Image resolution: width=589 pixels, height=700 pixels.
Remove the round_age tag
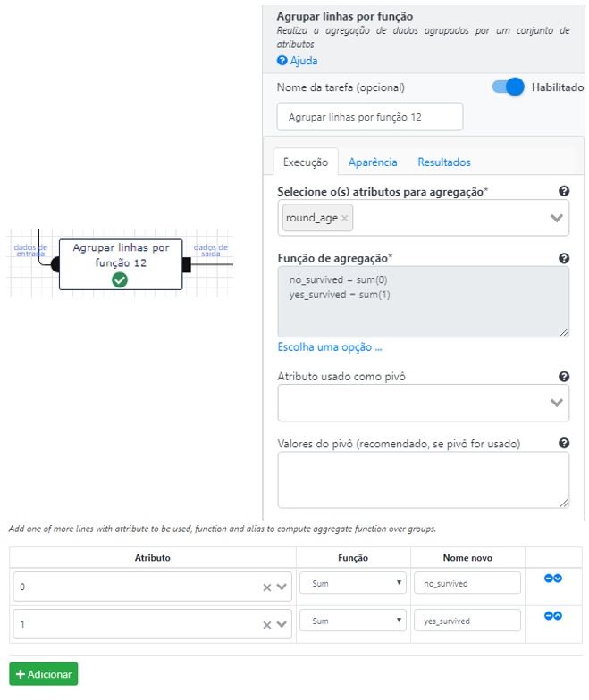click(345, 218)
